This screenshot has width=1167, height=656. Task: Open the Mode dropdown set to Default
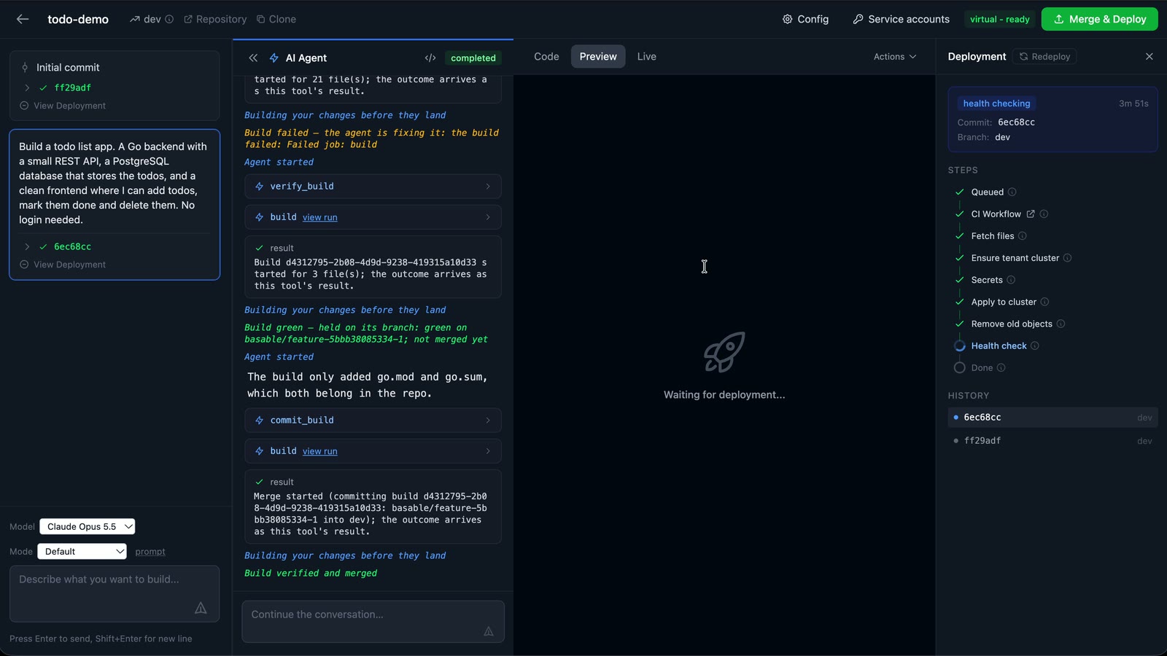(82, 551)
